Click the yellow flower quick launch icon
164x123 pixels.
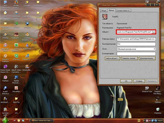(x=19, y=120)
